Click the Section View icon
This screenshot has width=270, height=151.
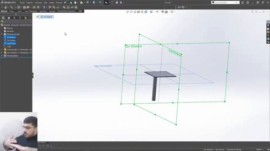138,12
